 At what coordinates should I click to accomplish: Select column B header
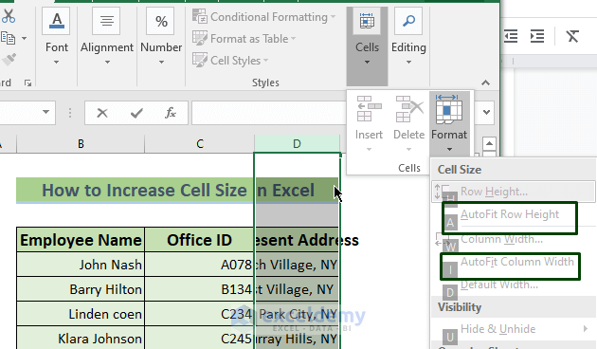[81, 143]
